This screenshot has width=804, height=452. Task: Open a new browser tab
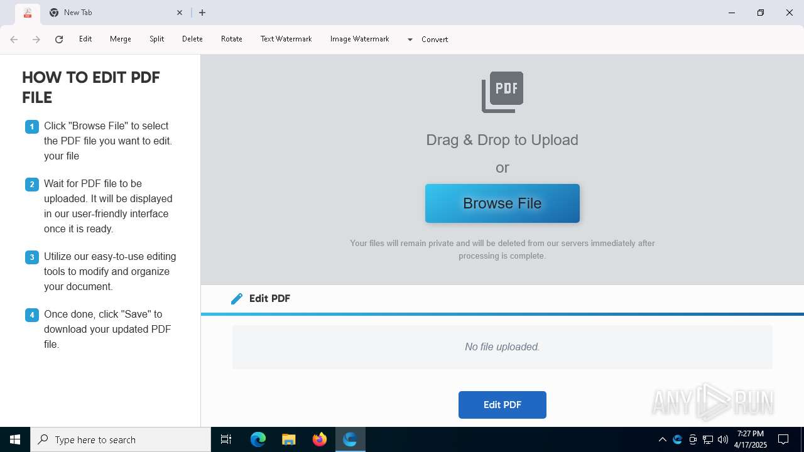(202, 13)
